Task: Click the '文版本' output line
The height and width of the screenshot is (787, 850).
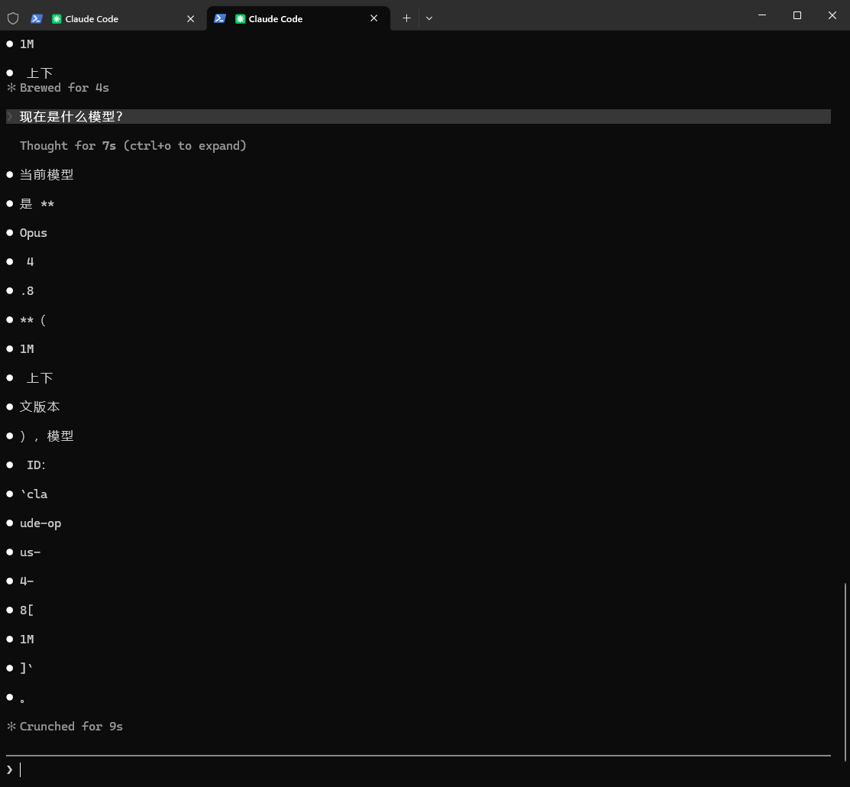Action: [40, 406]
